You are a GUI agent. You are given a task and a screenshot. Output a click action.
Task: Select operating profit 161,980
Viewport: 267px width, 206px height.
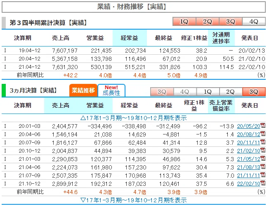coord(101,167)
